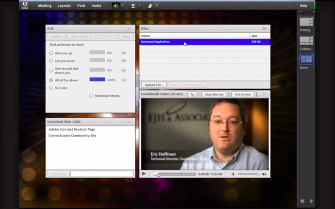This screenshot has height=209, width=335.
Task: Open the Files pod options menu
Action: (265, 28)
